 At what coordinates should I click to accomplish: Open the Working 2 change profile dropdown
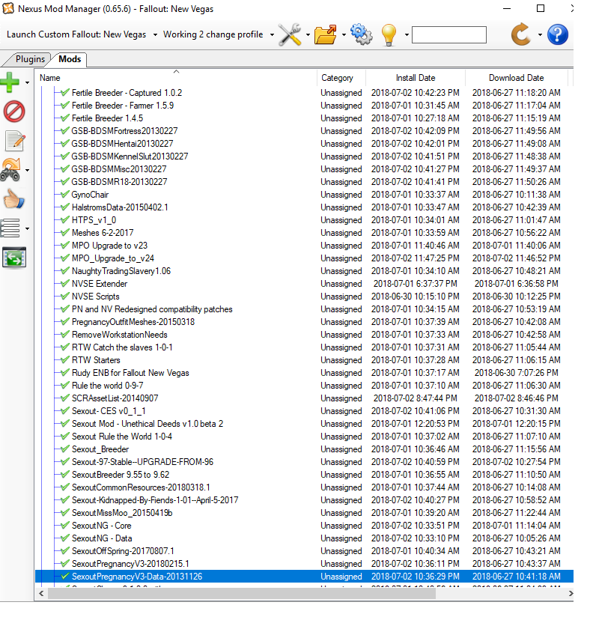pyautogui.click(x=270, y=34)
